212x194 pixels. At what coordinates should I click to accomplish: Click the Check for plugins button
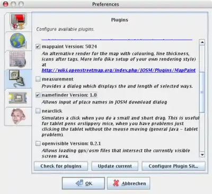[x=61, y=166]
